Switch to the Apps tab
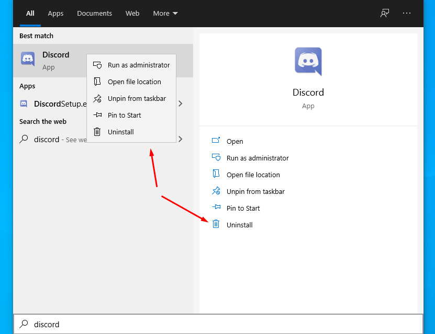 pyautogui.click(x=55, y=13)
